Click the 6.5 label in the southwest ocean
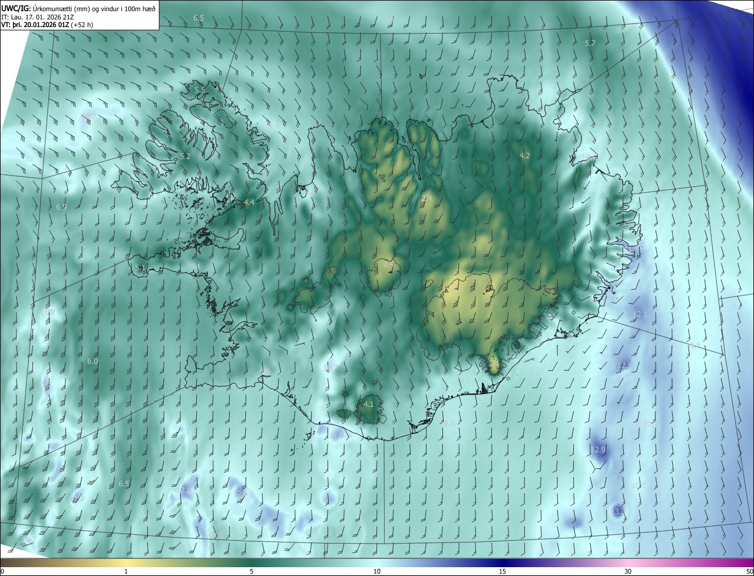This screenshot has width=754, height=576. pyautogui.click(x=124, y=484)
